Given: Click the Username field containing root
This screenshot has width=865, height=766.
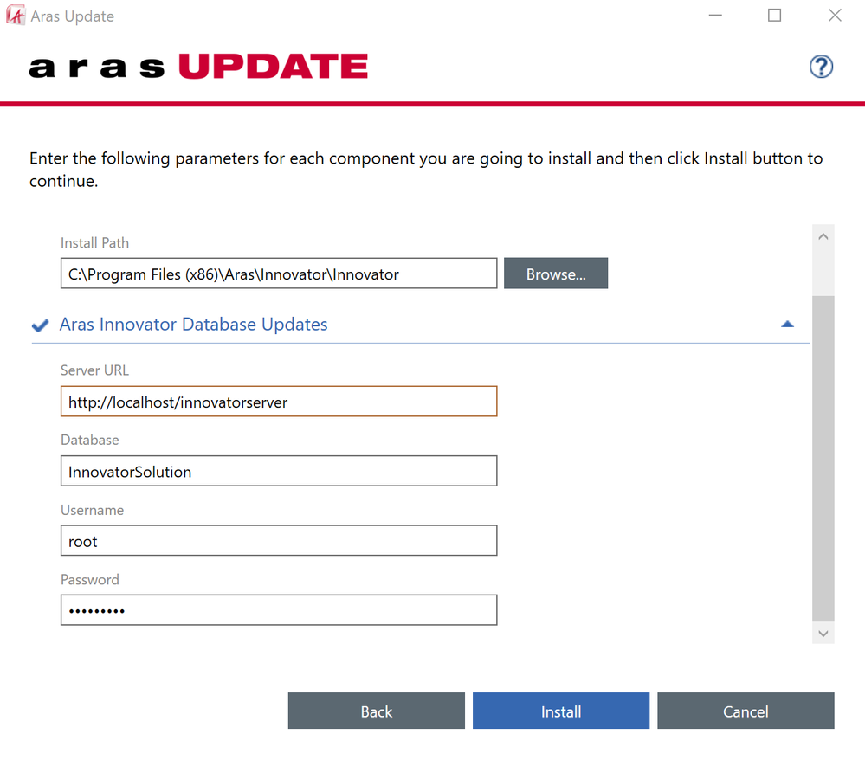Looking at the screenshot, I should coord(278,541).
